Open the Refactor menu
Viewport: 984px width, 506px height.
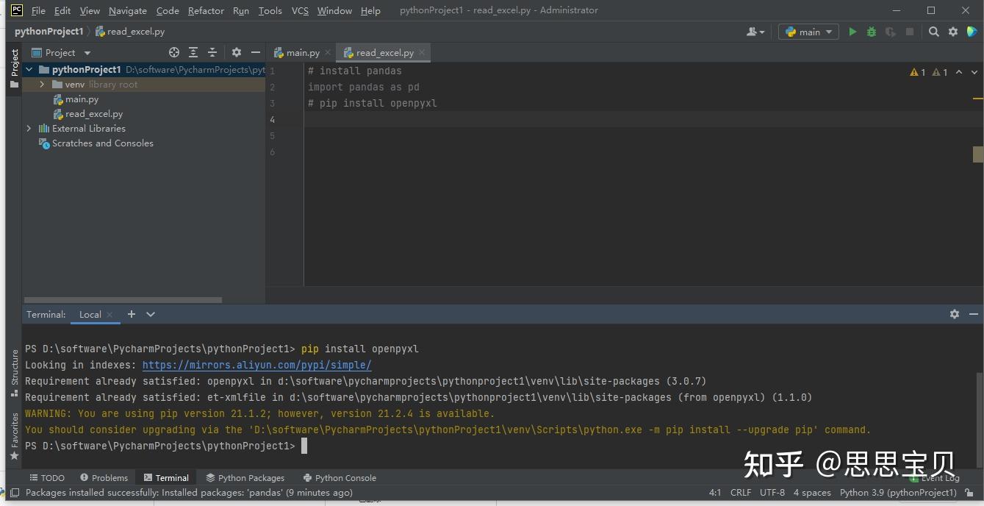[x=206, y=10]
